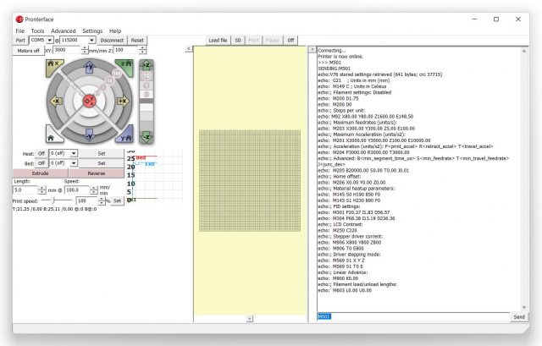542x346 pixels.
Task: Home the Z axis
Action: (x=125, y=66)
